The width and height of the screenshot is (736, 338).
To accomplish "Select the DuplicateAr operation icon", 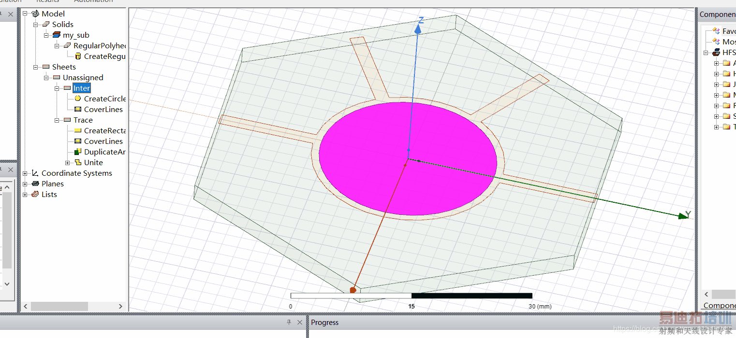I will (78, 152).
